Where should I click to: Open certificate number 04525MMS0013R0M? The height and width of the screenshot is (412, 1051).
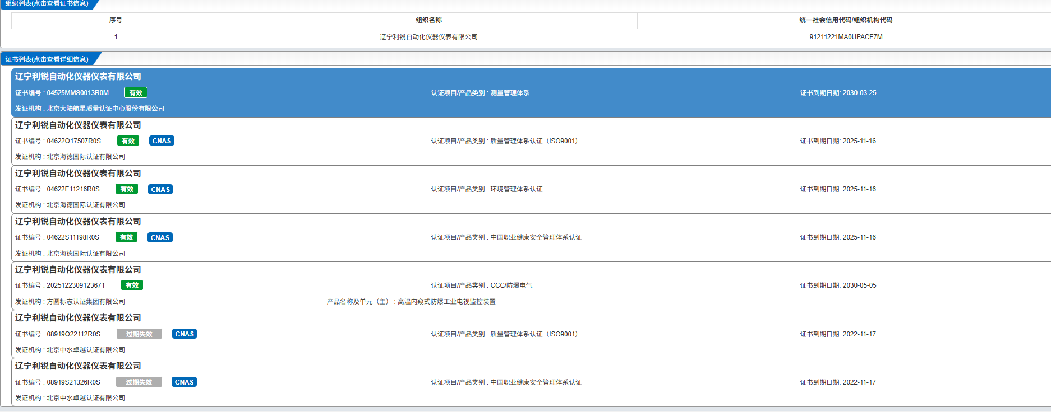pos(78,93)
